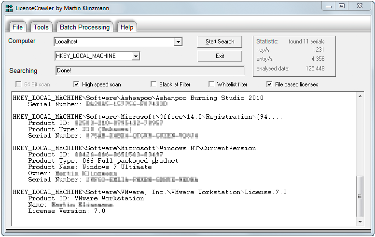Click the vertical scrollbar thumb in results
Viewport: 375px width, 237px height.
(x=360, y=196)
